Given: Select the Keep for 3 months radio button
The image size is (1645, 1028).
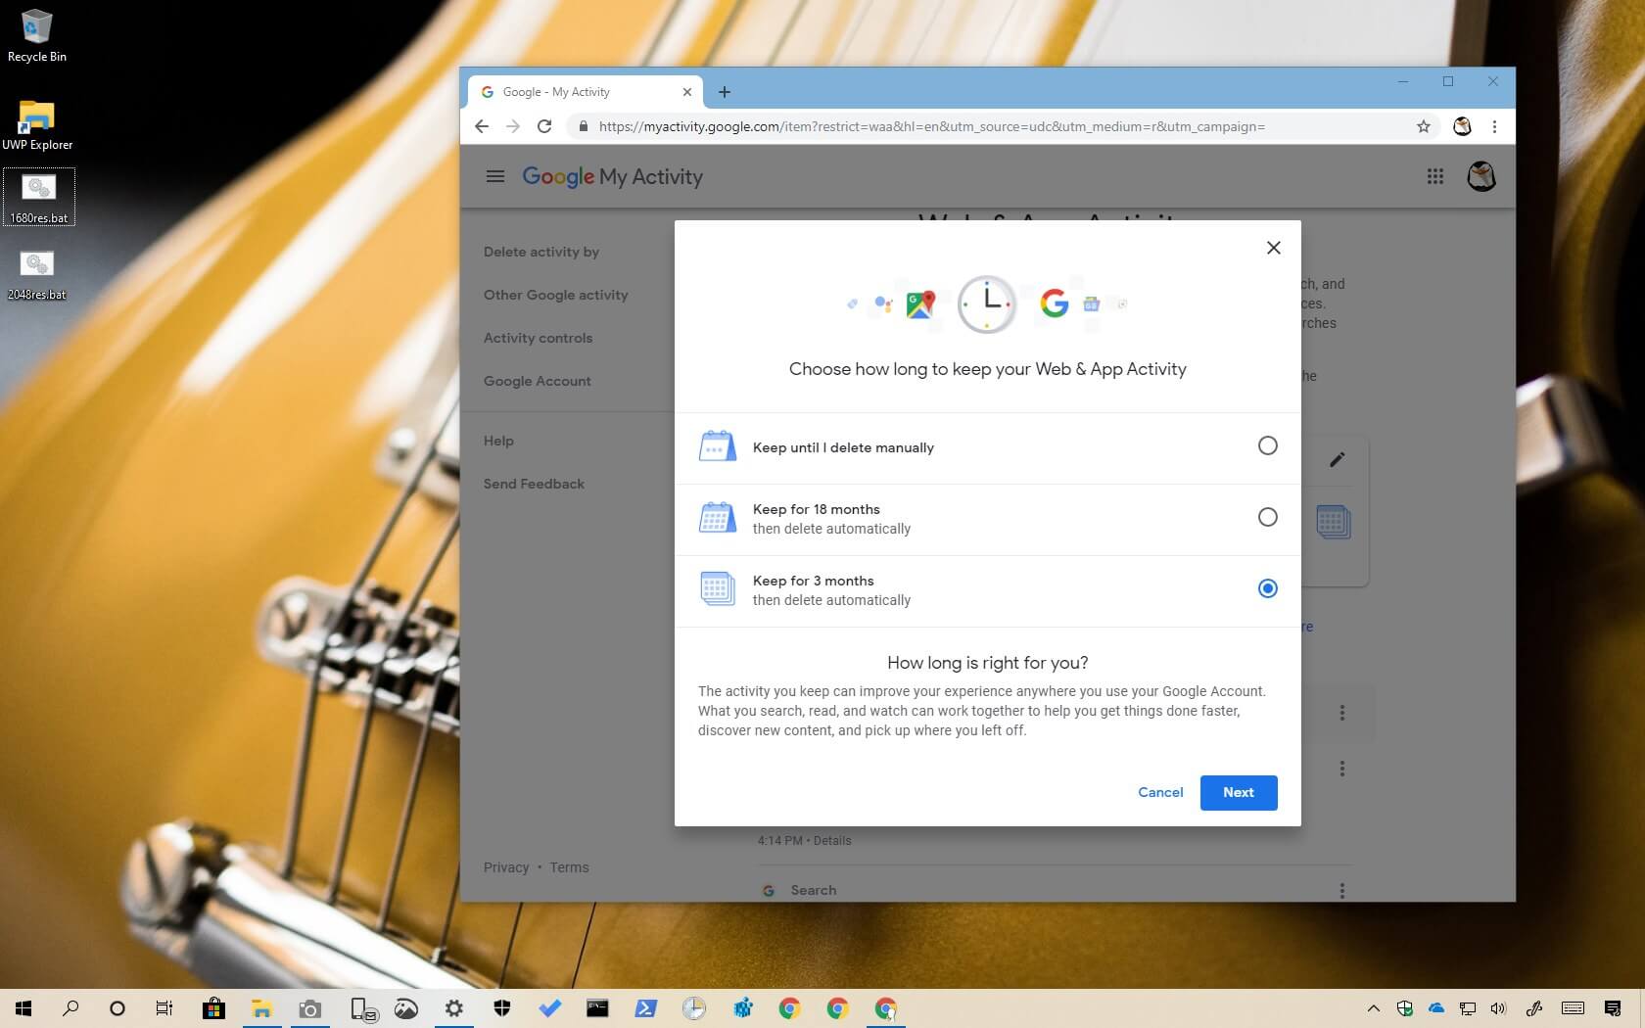Looking at the screenshot, I should (x=1267, y=588).
